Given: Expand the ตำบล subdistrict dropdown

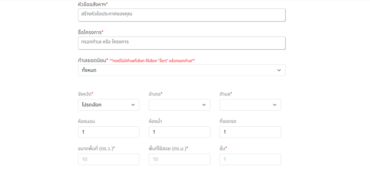Looking at the screenshot, I should click(250, 105).
